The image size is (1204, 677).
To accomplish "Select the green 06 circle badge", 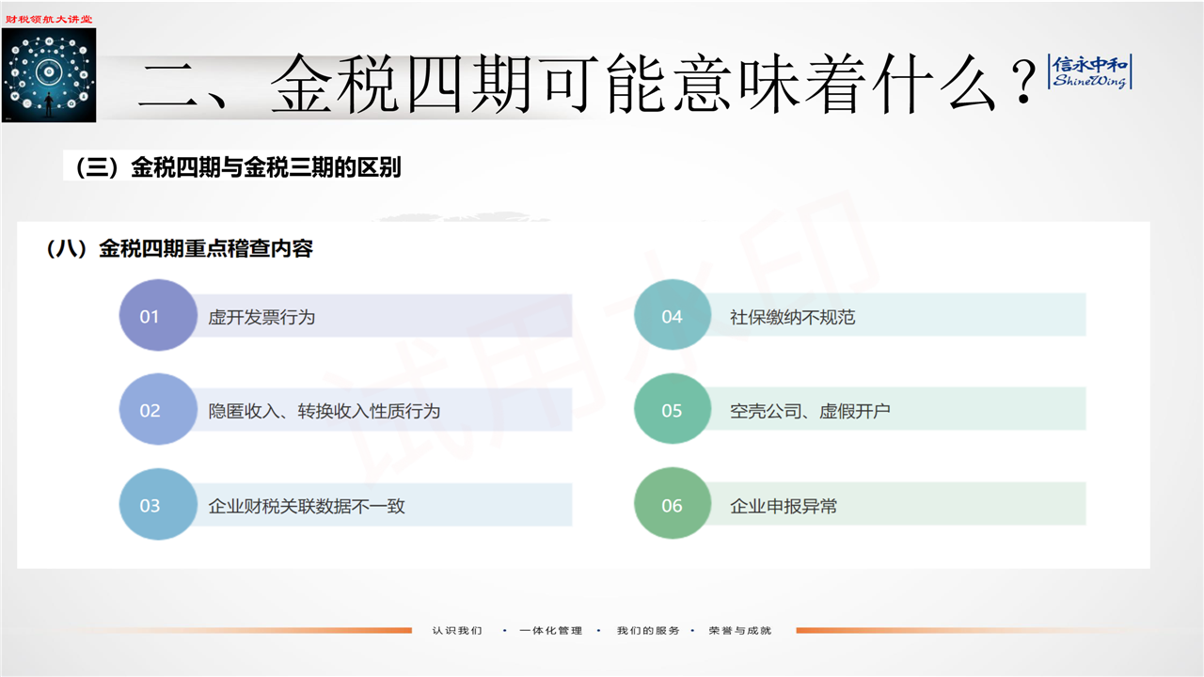I will pyautogui.click(x=672, y=505).
